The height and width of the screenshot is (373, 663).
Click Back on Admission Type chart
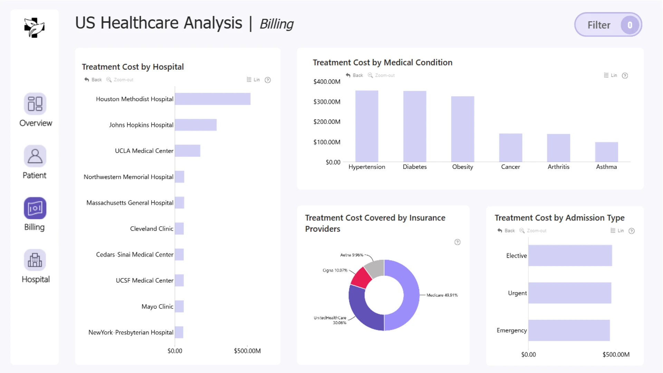(x=506, y=231)
